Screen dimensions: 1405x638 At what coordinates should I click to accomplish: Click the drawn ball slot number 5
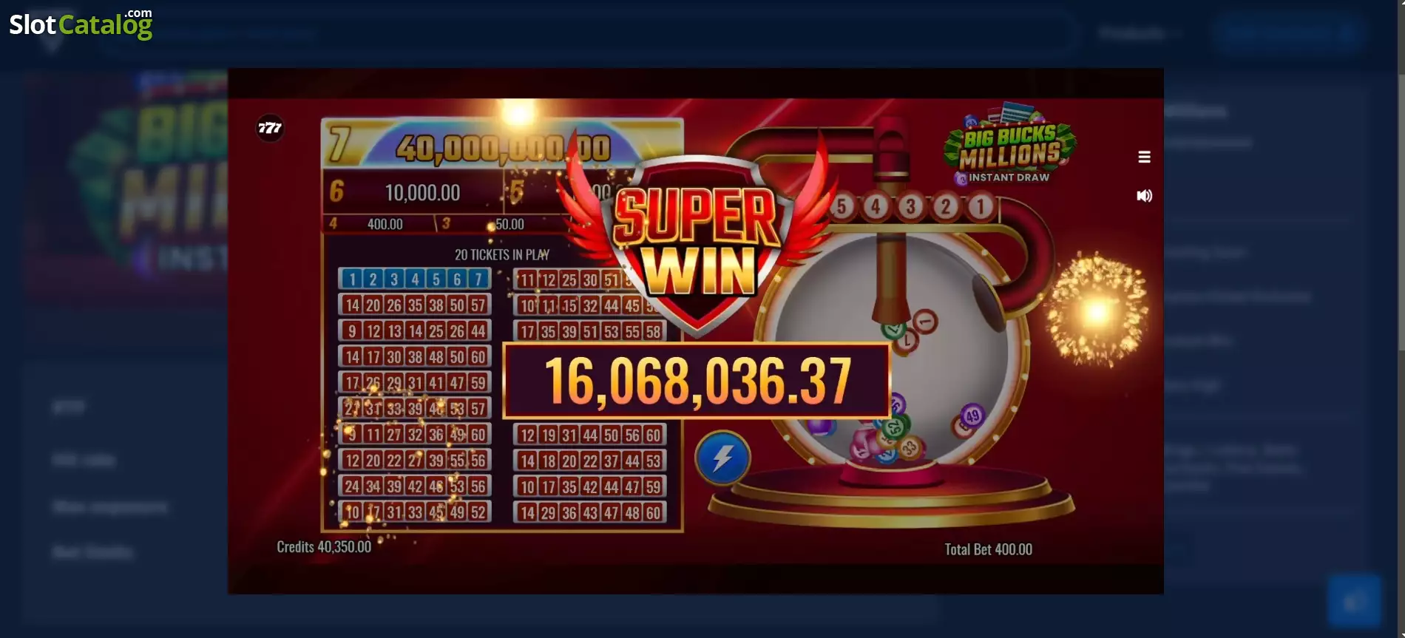point(841,206)
